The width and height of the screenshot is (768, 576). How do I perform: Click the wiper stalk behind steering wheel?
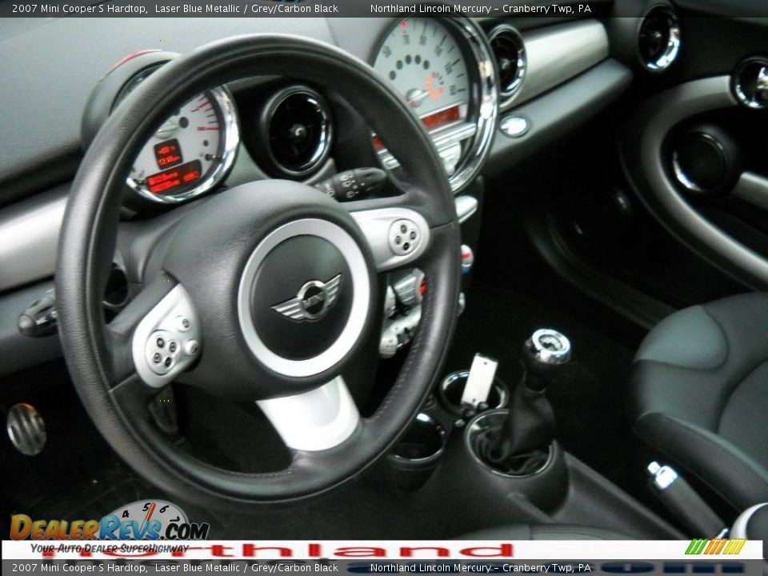click(353, 183)
